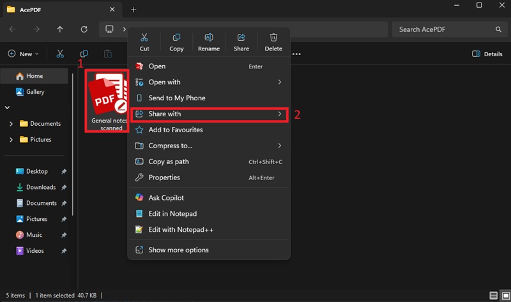Screen dimensions: 511x302
Task: Open pinned Desktop quick access
Action: tap(31, 171)
